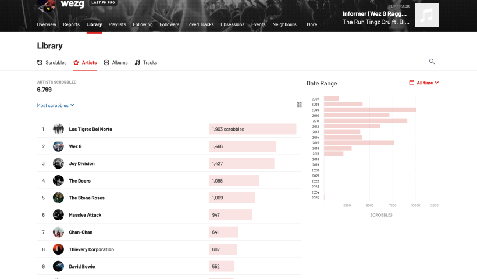477x279 pixels.
Task: Switch to the Scrobbles tab
Action: click(52, 62)
